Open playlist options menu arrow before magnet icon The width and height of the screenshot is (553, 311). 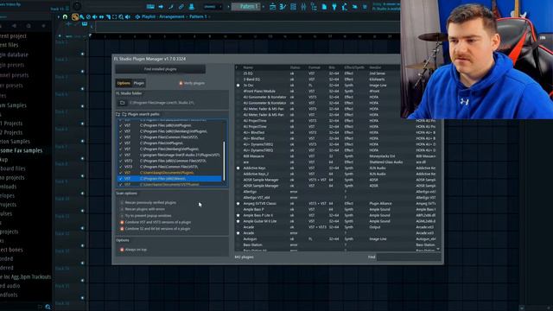tap(59, 16)
